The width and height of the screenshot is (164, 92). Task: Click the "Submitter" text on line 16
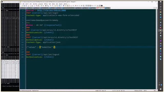[47, 47]
